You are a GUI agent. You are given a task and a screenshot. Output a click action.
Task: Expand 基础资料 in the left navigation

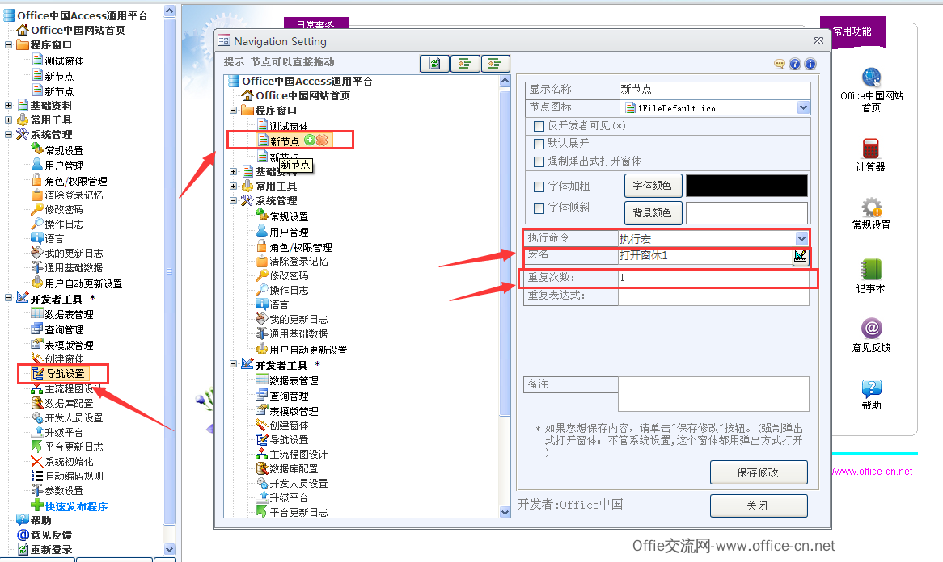click(x=8, y=105)
